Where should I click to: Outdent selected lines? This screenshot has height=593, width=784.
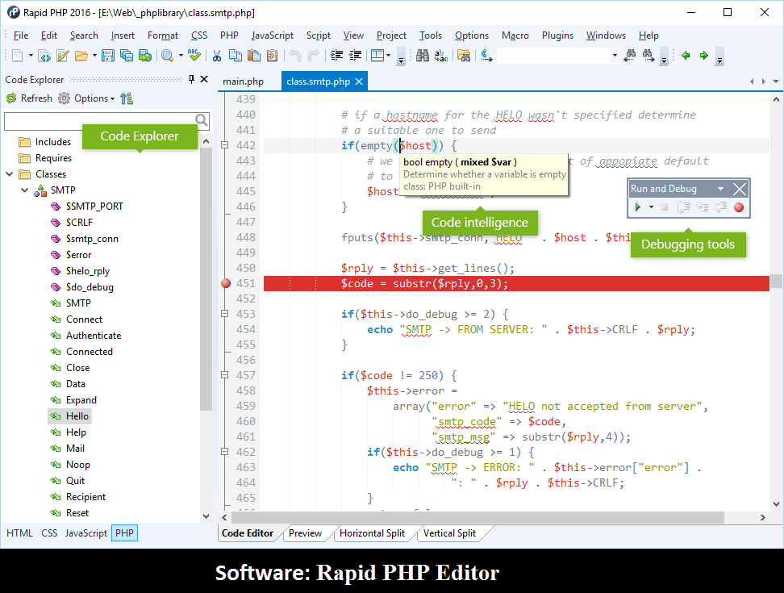pos(355,56)
